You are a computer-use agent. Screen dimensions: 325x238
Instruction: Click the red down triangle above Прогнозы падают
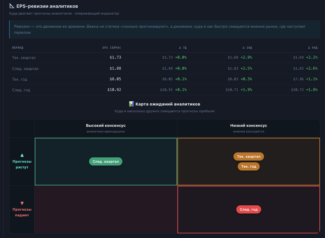point(22,203)
